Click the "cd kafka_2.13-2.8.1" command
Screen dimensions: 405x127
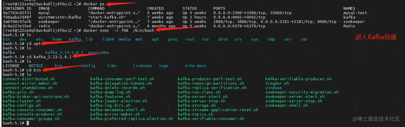pyautogui.click(x=49, y=57)
